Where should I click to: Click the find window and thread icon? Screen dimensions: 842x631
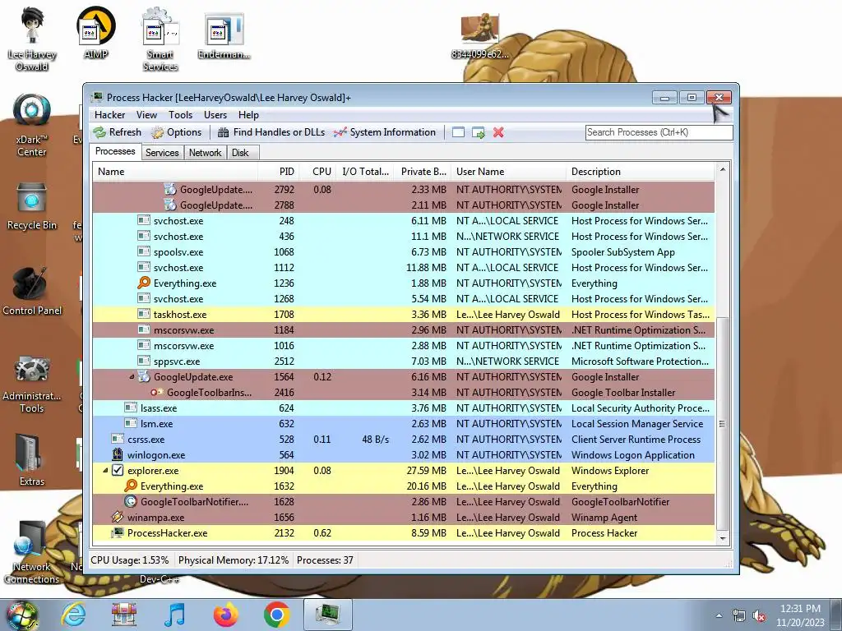(x=478, y=132)
